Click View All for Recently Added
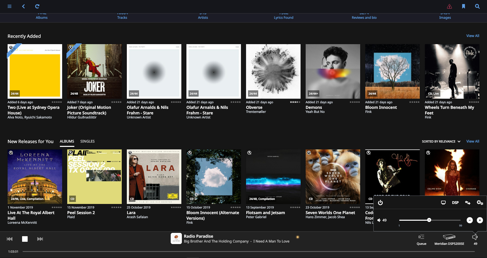Screen dimensions: 487x258 (x=473, y=36)
